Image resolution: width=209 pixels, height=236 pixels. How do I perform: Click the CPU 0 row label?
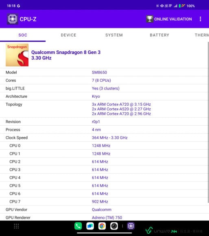coord(15,146)
